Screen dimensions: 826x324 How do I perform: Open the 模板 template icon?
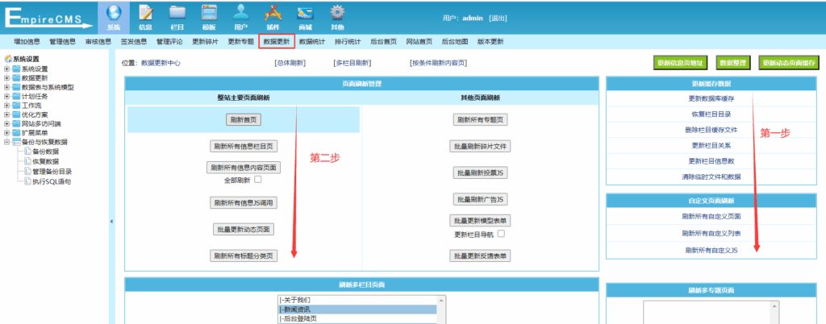pyautogui.click(x=208, y=17)
